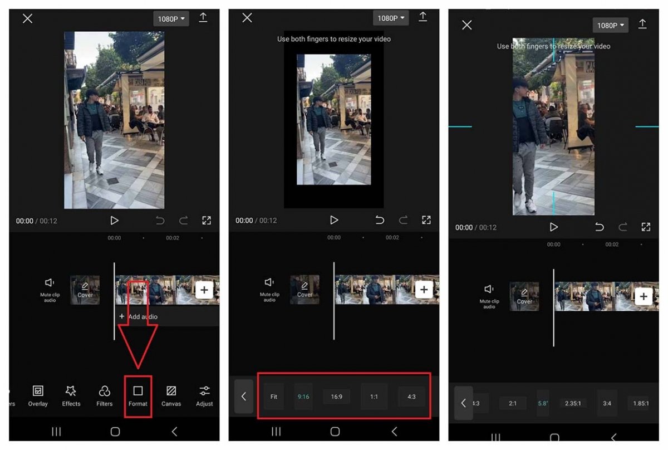The width and height of the screenshot is (668, 450).
Task: Open the 1080P resolution dropdown
Action: [x=171, y=18]
